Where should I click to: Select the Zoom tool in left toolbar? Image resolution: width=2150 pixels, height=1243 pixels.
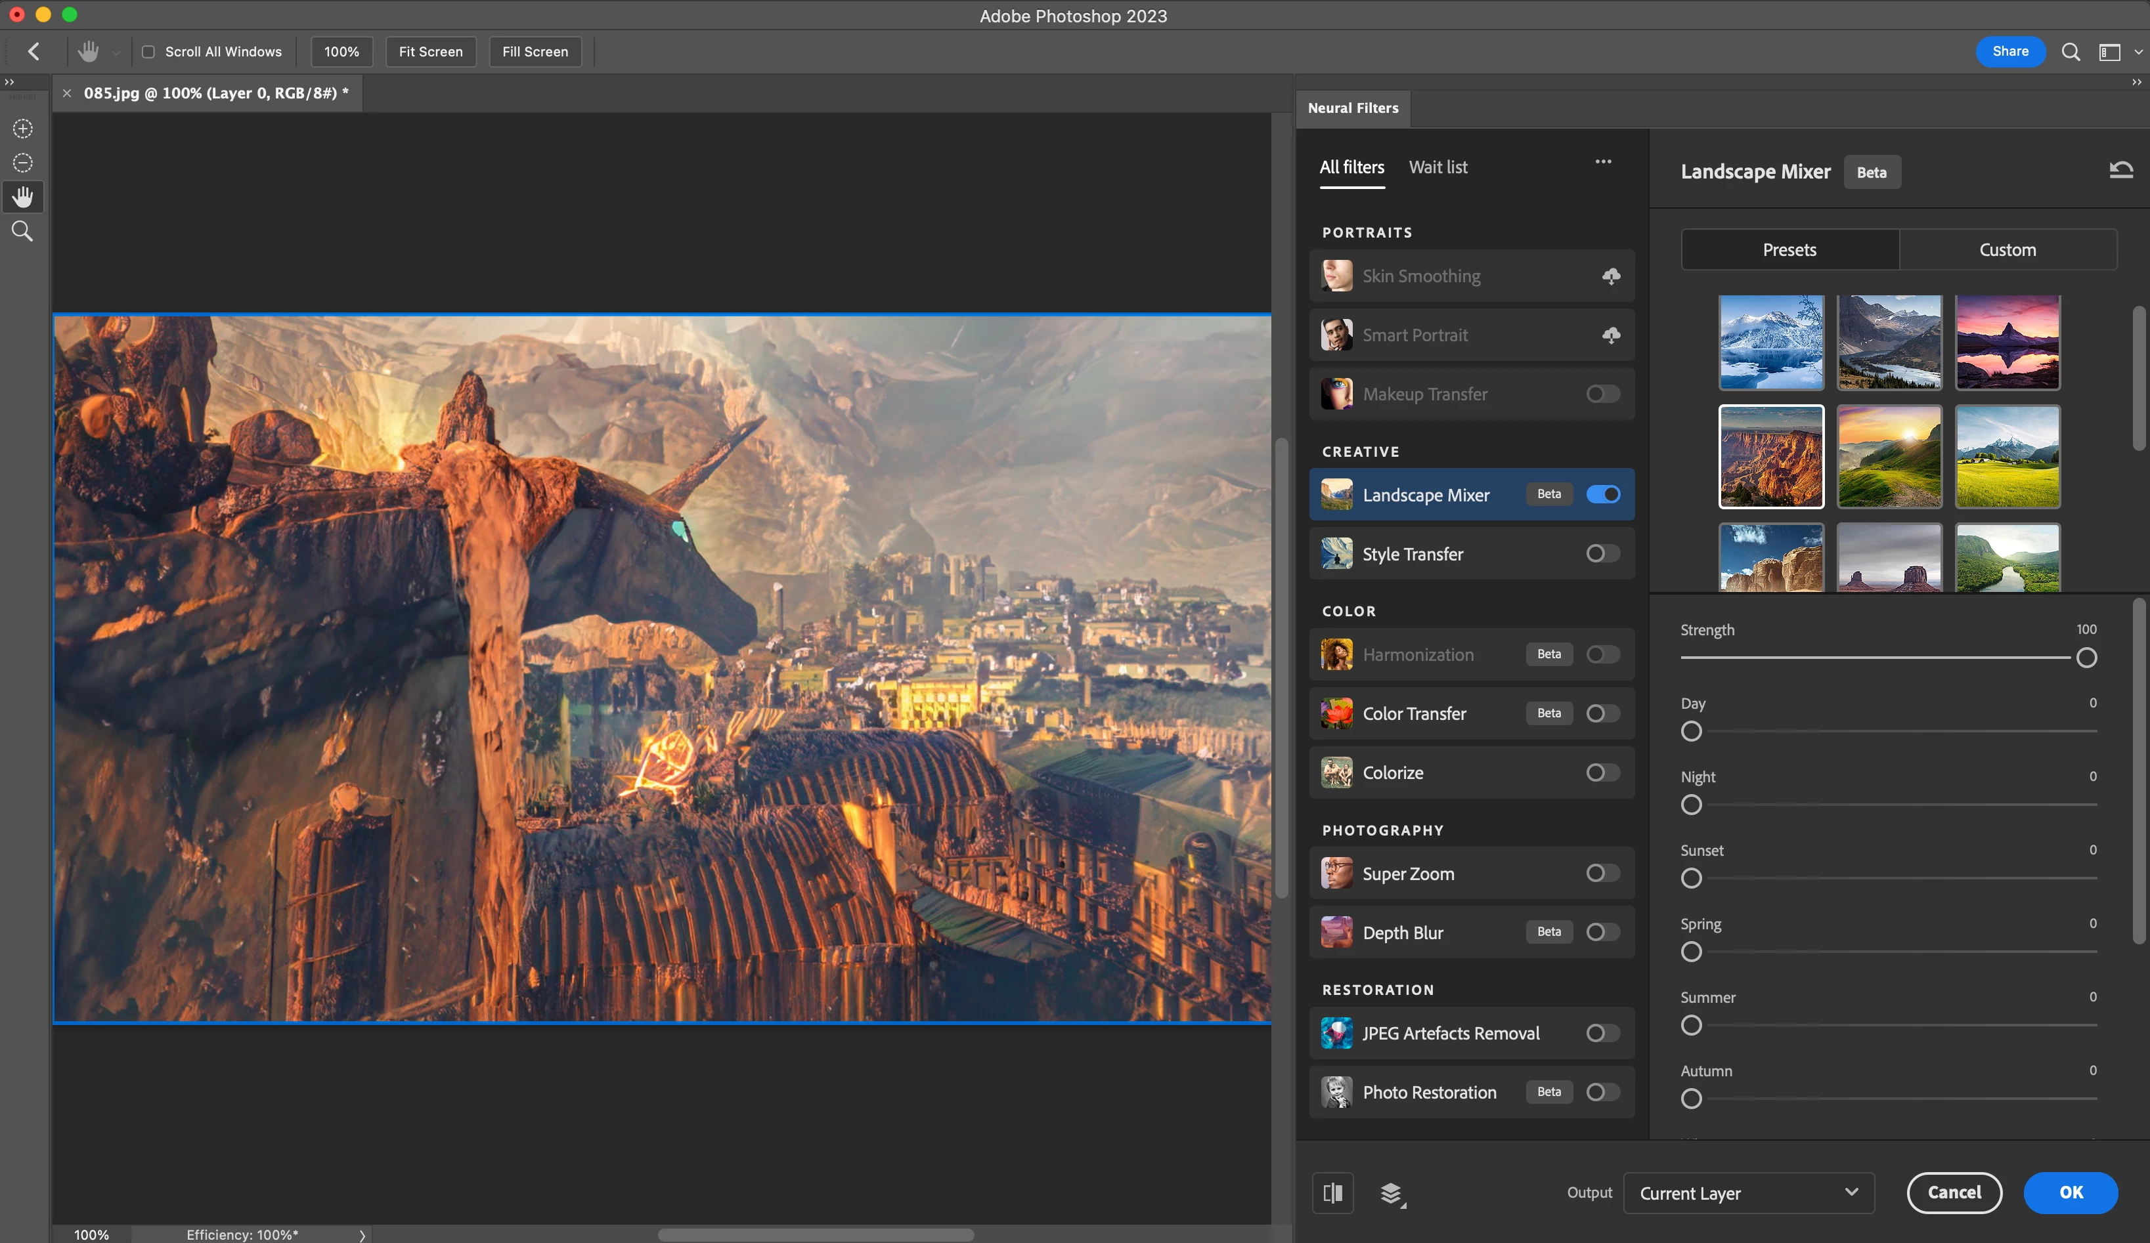pyautogui.click(x=22, y=231)
